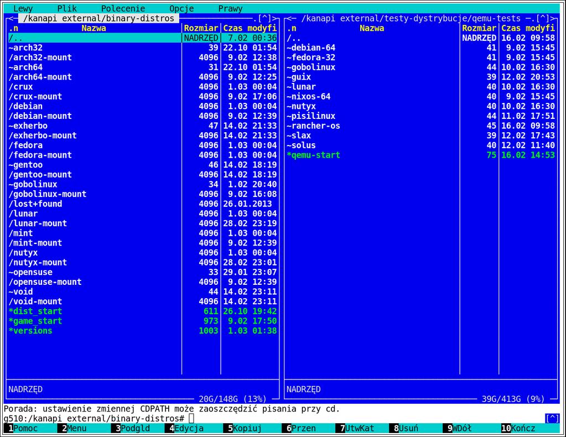Select the ~fedora-32 entry
Viewport: 566px width, 437px height.
tap(420, 58)
